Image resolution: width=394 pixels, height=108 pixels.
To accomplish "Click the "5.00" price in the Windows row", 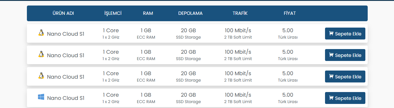I will point(288,95).
